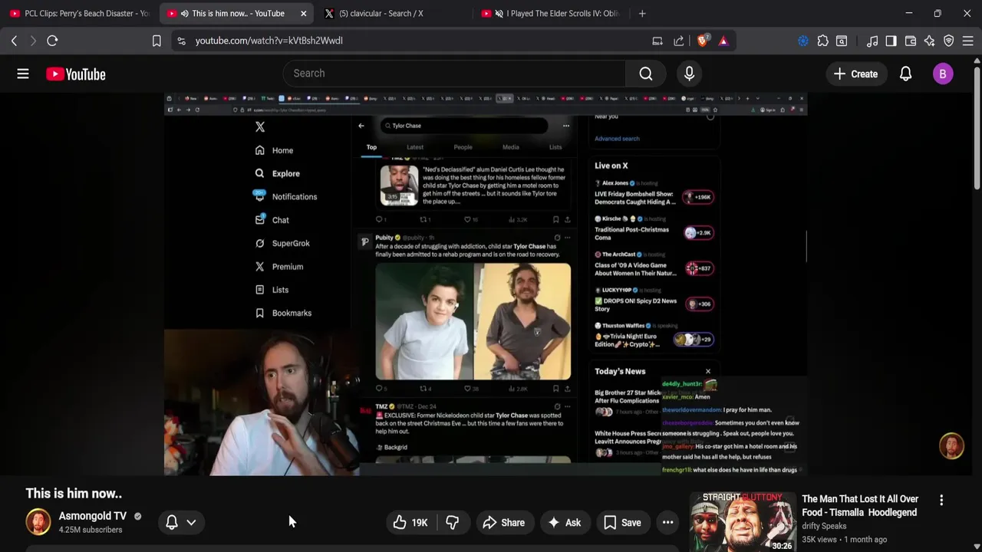The width and height of the screenshot is (982, 552).
Task: Click the 4.25M subscribers text
Action: [x=91, y=530]
